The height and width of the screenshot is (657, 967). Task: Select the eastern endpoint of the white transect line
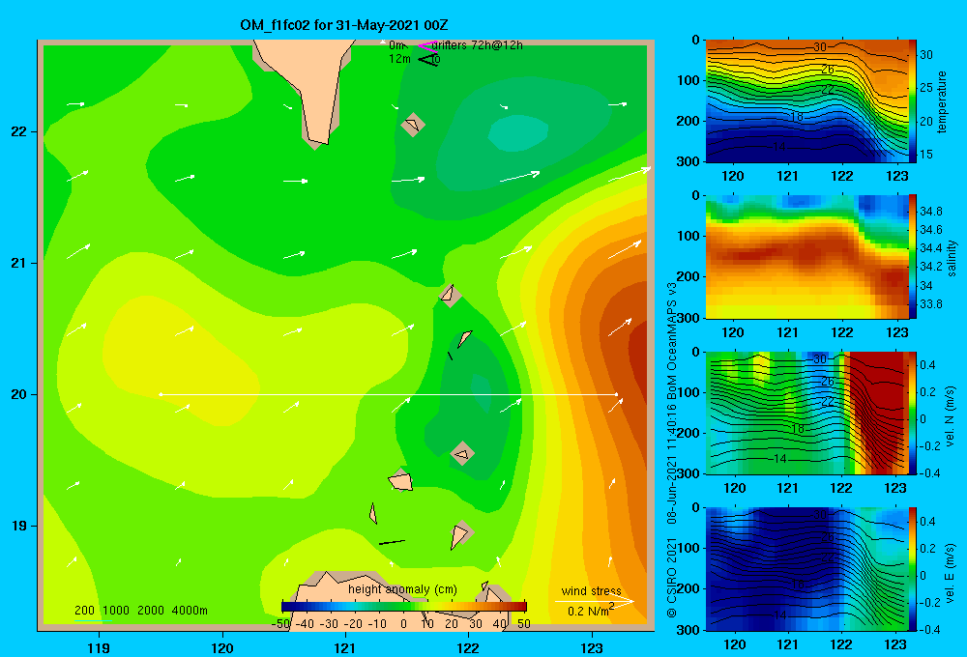pyautogui.click(x=616, y=394)
